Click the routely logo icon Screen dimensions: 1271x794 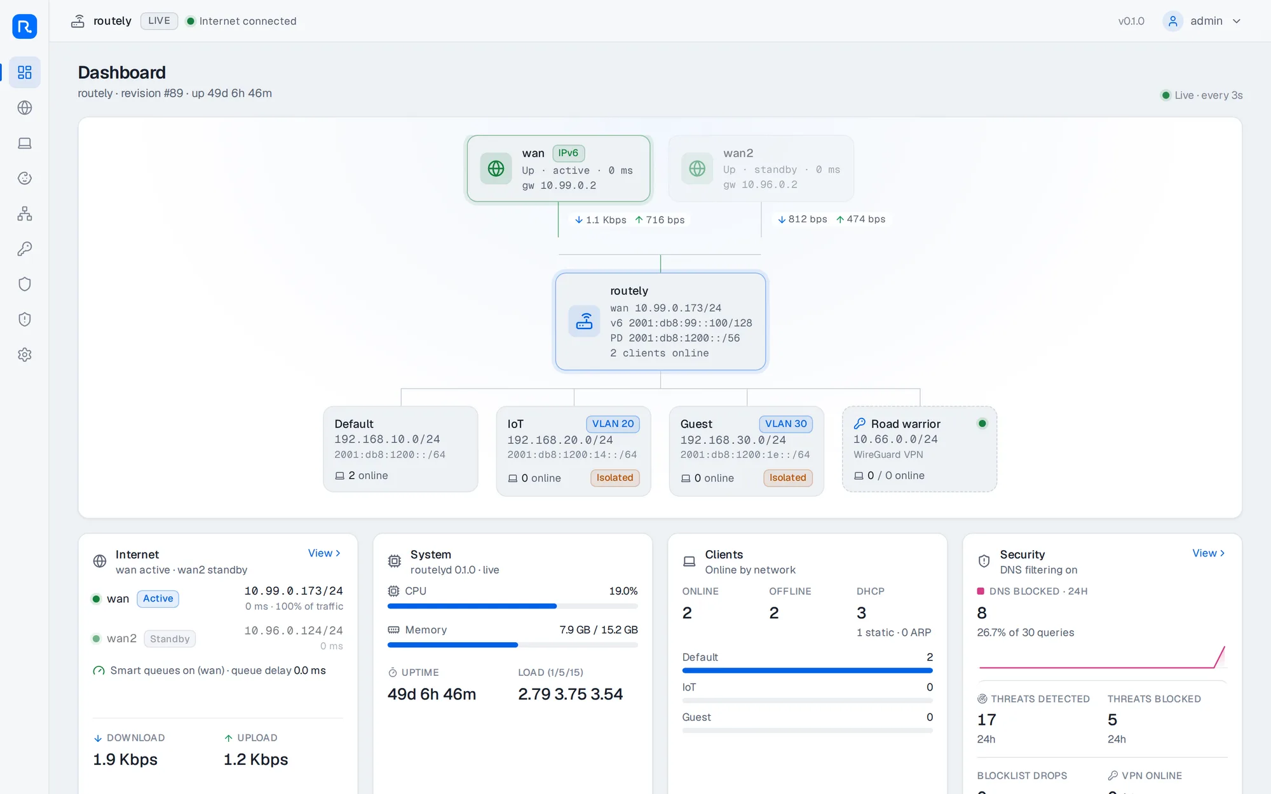pyautogui.click(x=25, y=26)
